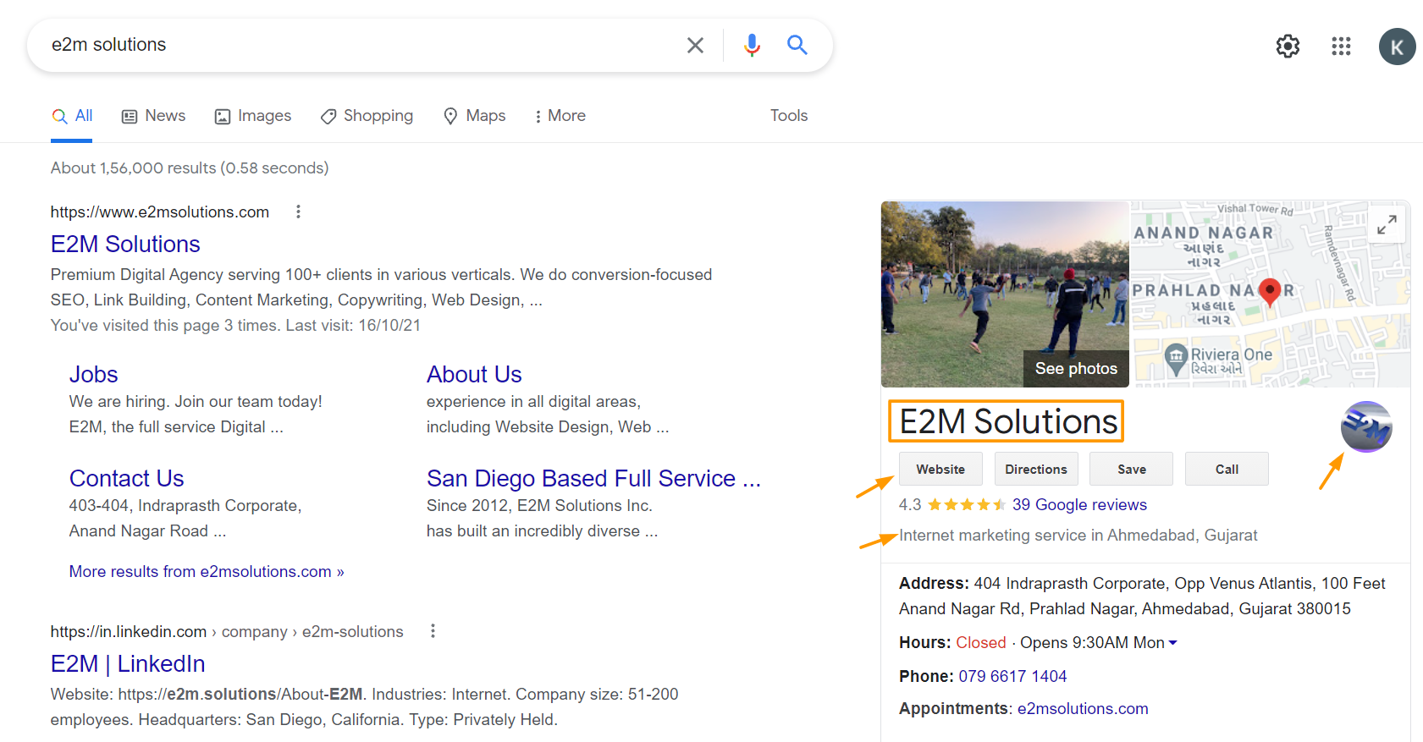
Task: Open the Google apps grid icon
Action: (x=1341, y=47)
